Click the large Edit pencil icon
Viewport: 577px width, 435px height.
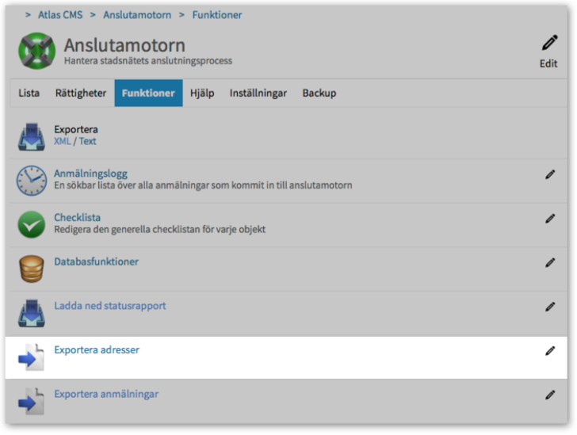click(x=549, y=44)
